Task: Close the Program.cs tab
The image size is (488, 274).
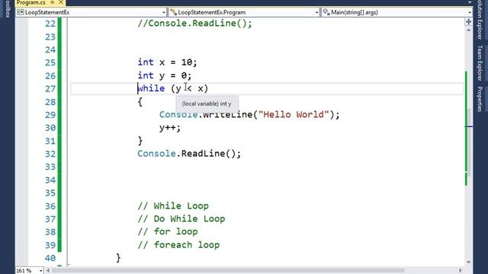Action: click(61, 2)
